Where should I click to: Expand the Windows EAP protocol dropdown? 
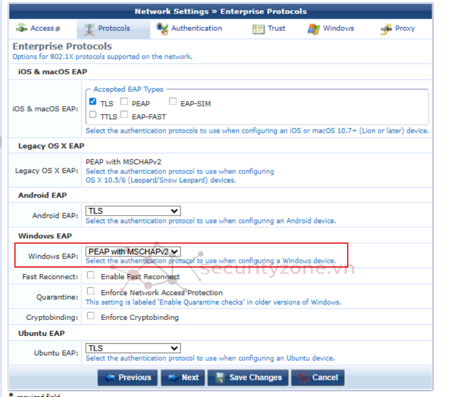[x=133, y=251]
